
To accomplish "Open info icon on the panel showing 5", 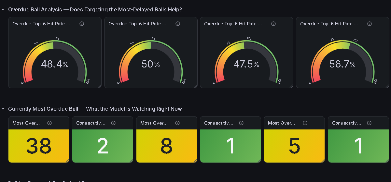I will pos(305,123).
